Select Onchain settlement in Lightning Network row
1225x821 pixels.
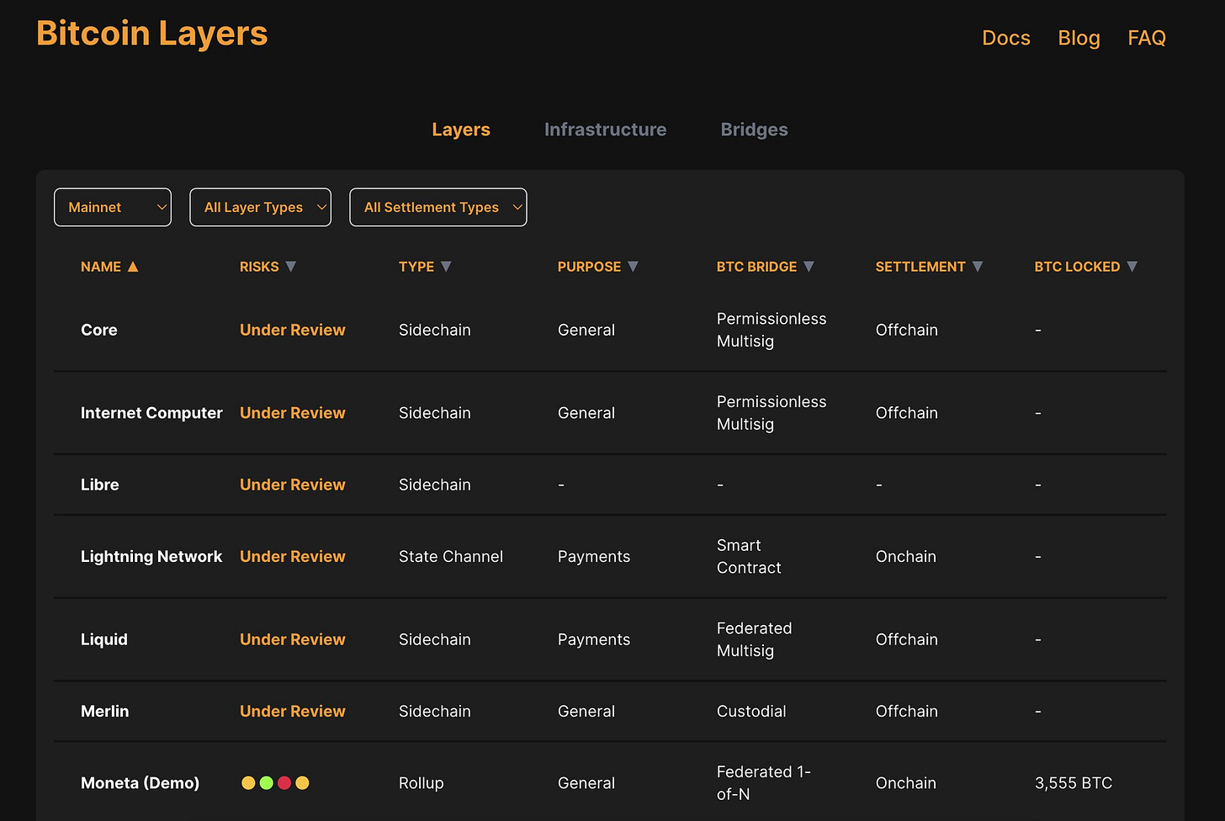click(x=906, y=556)
